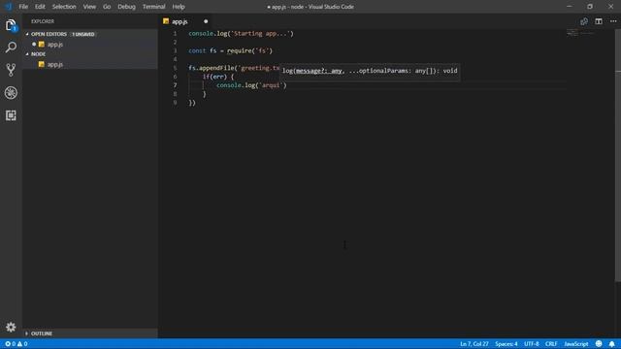This screenshot has width=621, height=349.
Task: Split the editor to the right
Action: pyautogui.click(x=599, y=21)
